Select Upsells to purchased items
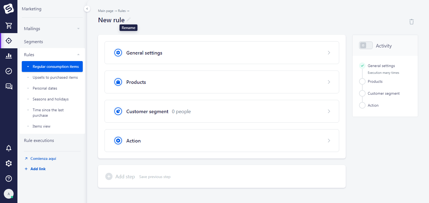This screenshot has height=203, width=429. (x=55, y=77)
